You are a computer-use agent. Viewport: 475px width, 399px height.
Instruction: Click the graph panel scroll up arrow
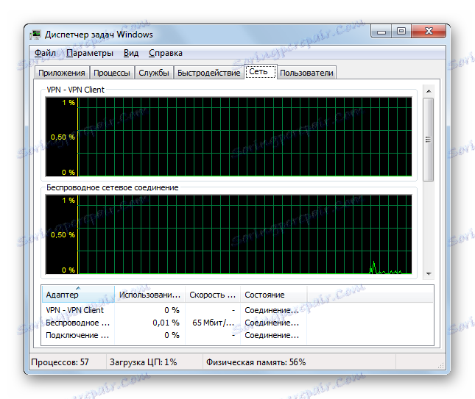point(429,90)
